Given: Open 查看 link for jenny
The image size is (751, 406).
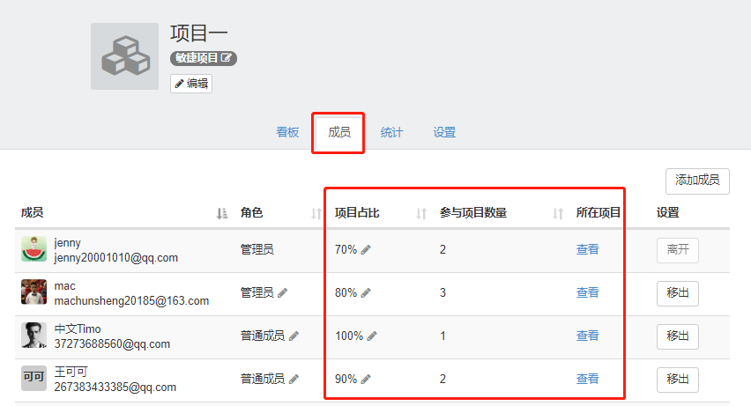Looking at the screenshot, I should [x=587, y=250].
